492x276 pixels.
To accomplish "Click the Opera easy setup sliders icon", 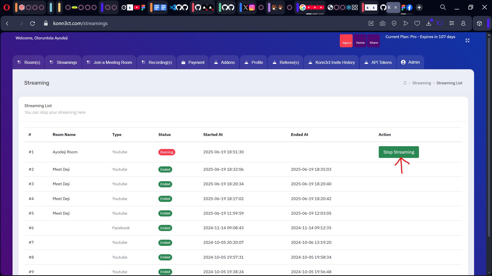I will pos(452,24).
